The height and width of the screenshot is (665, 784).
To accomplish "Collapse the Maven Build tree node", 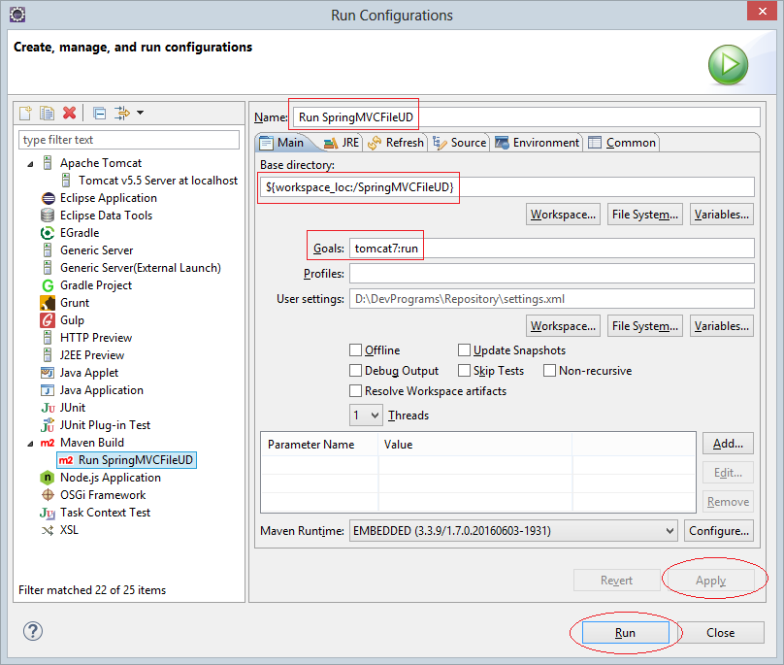I will [30, 444].
